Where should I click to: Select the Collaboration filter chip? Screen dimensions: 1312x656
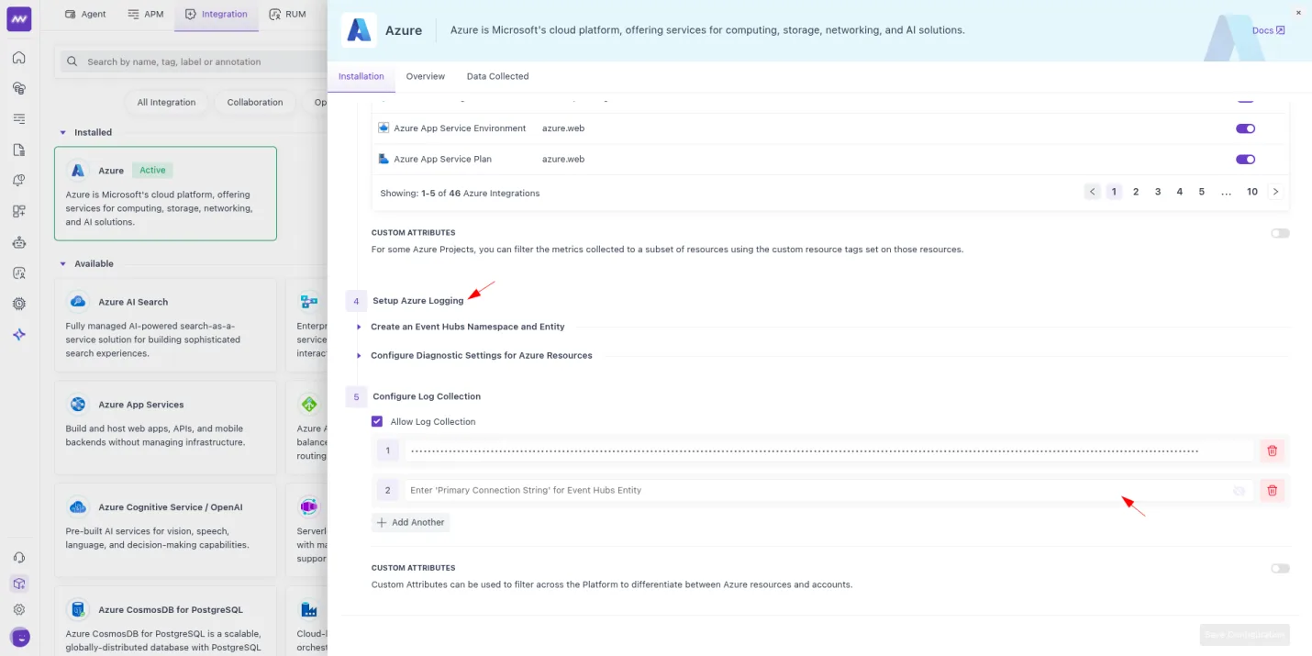tap(255, 102)
